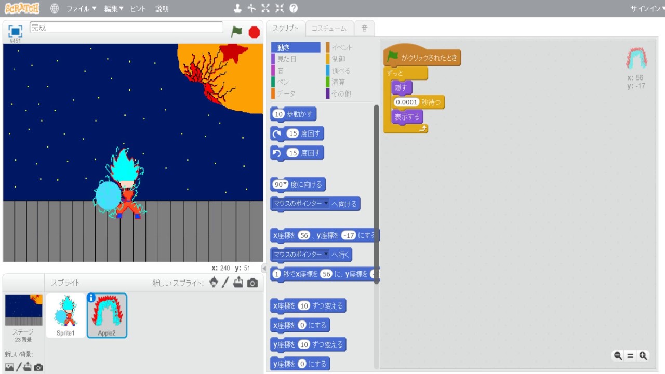Select the ペン block category
Viewport: 665px width, 374px height.
coord(296,82)
